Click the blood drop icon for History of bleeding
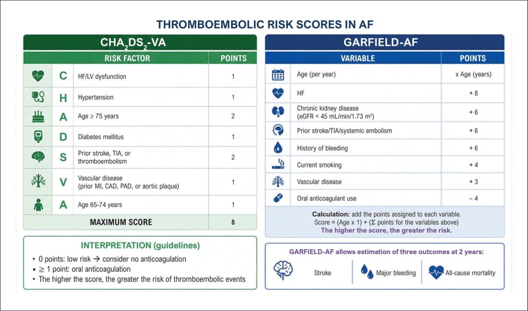528x311 pixels. point(278,148)
